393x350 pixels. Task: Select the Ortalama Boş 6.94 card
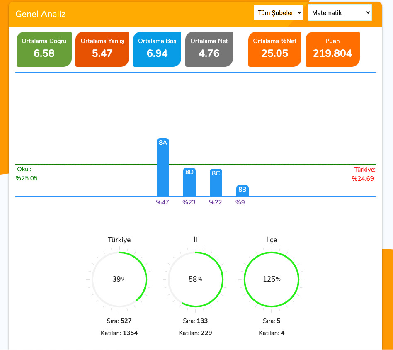157,49
